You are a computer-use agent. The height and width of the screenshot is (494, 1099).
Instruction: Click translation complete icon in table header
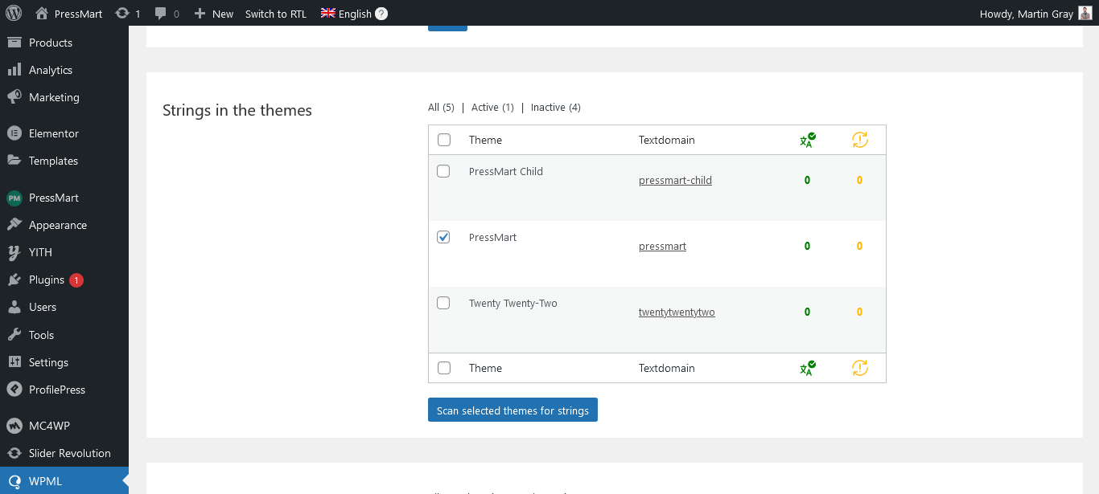[x=807, y=140]
